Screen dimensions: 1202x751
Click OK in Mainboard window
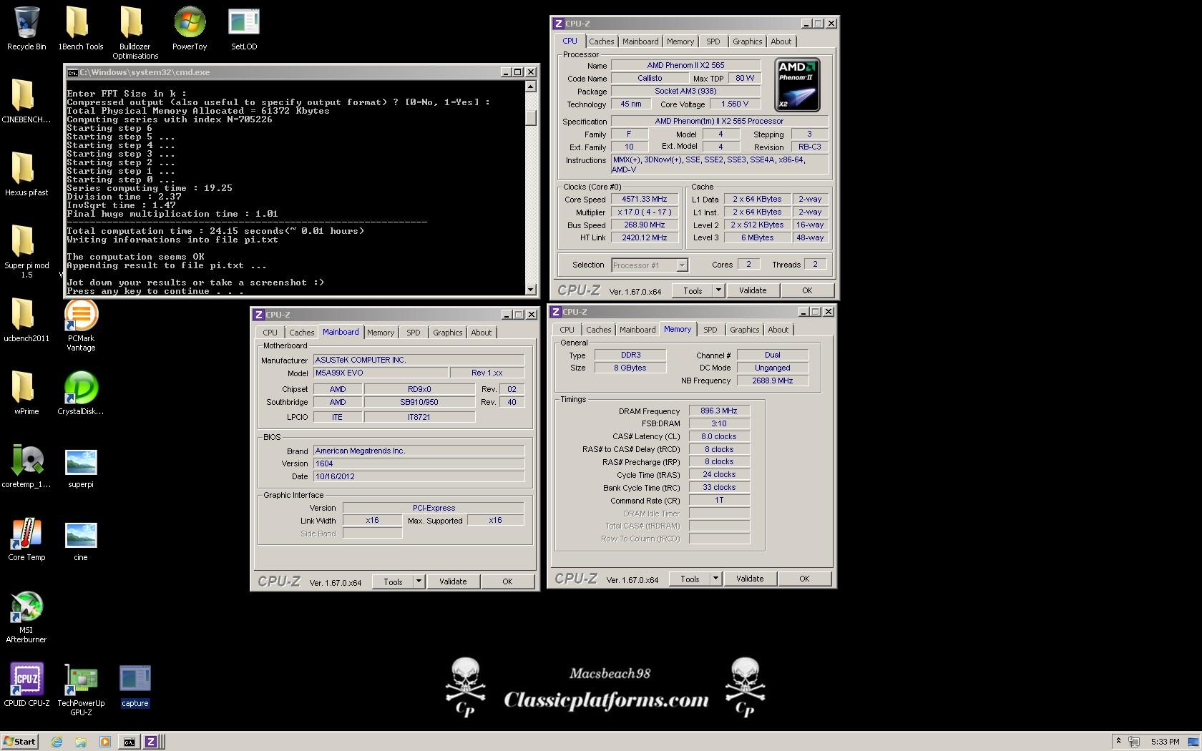(x=507, y=581)
